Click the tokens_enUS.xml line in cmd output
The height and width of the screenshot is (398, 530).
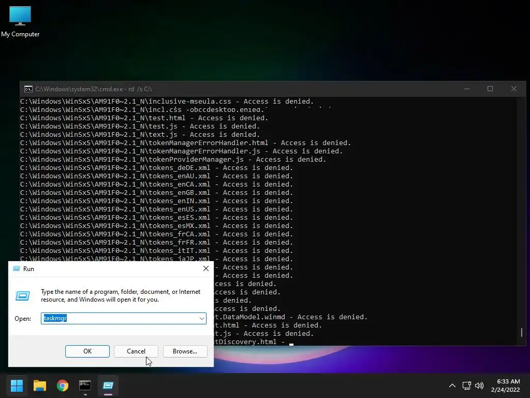pos(156,209)
